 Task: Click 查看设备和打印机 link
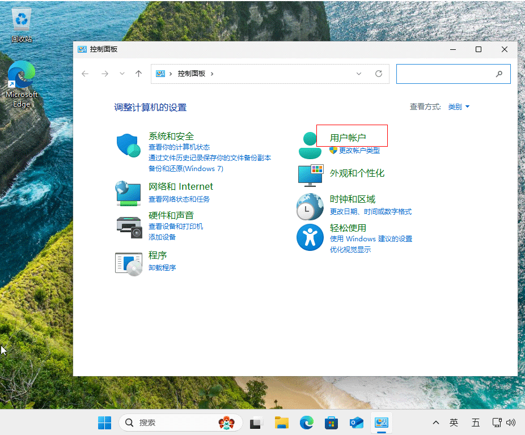click(x=175, y=226)
